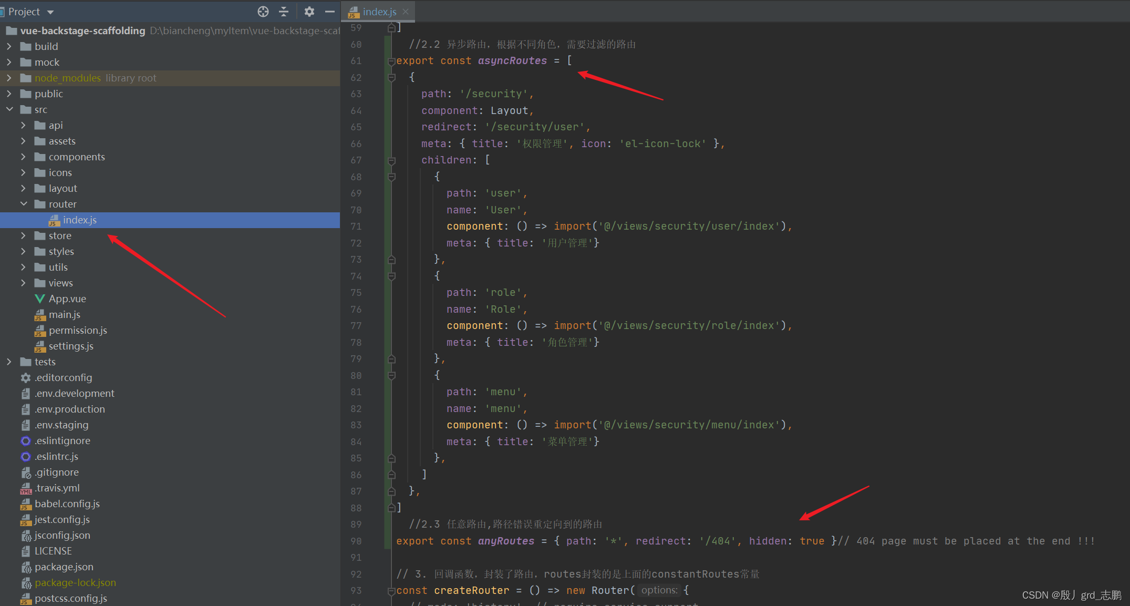Open the .travis.yml file
The height and width of the screenshot is (606, 1130).
tap(57, 488)
